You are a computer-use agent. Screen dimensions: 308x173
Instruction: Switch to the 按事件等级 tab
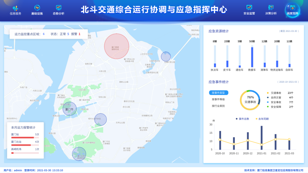tap(218, 99)
